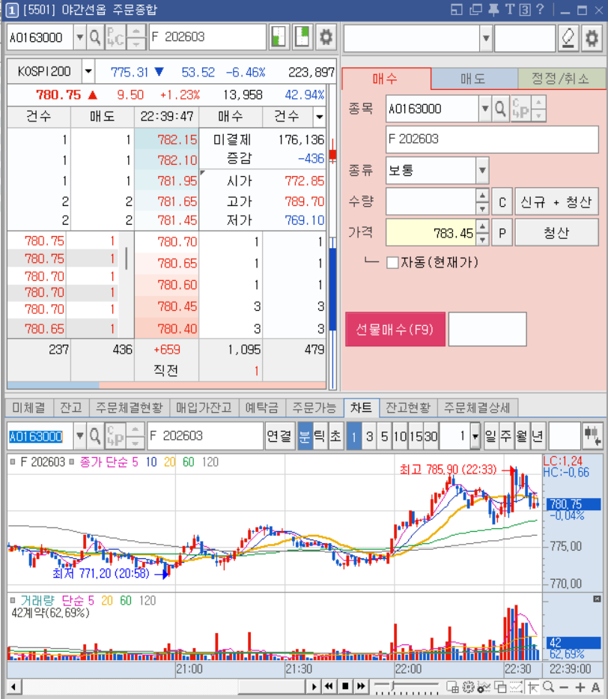Open the KOSPI200 index dropdown
The height and width of the screenshot is (699, 608).
[88, 71]
